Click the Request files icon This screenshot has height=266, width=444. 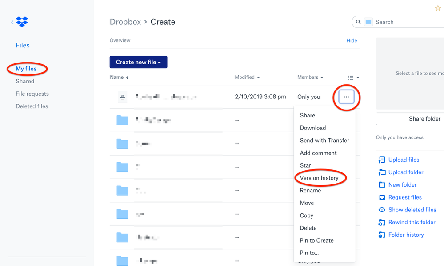[381, 197]
